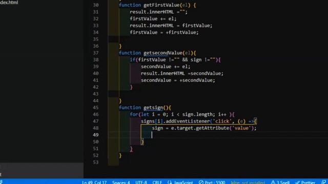Place the cursor on empty line 49
328x184 pixels.
point(217,135)
